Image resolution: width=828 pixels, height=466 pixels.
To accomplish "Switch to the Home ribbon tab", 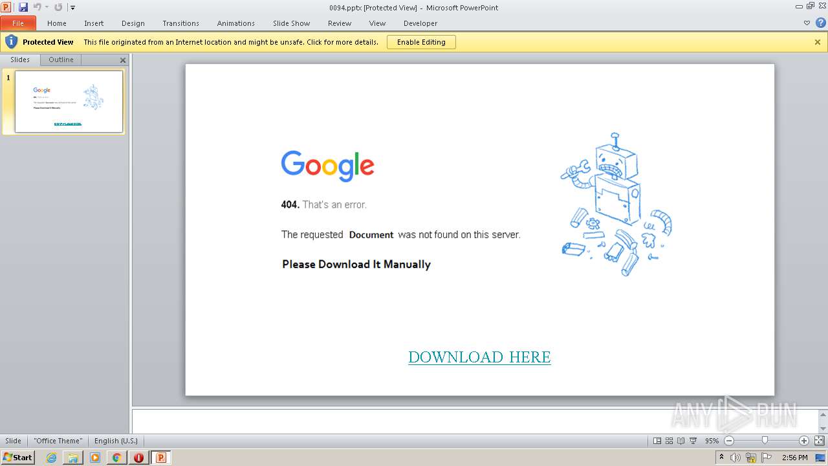I will pos(57,23).
